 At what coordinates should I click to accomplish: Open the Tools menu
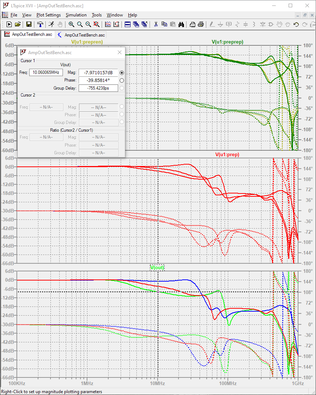pyautogui.click(x=97, y=15)
